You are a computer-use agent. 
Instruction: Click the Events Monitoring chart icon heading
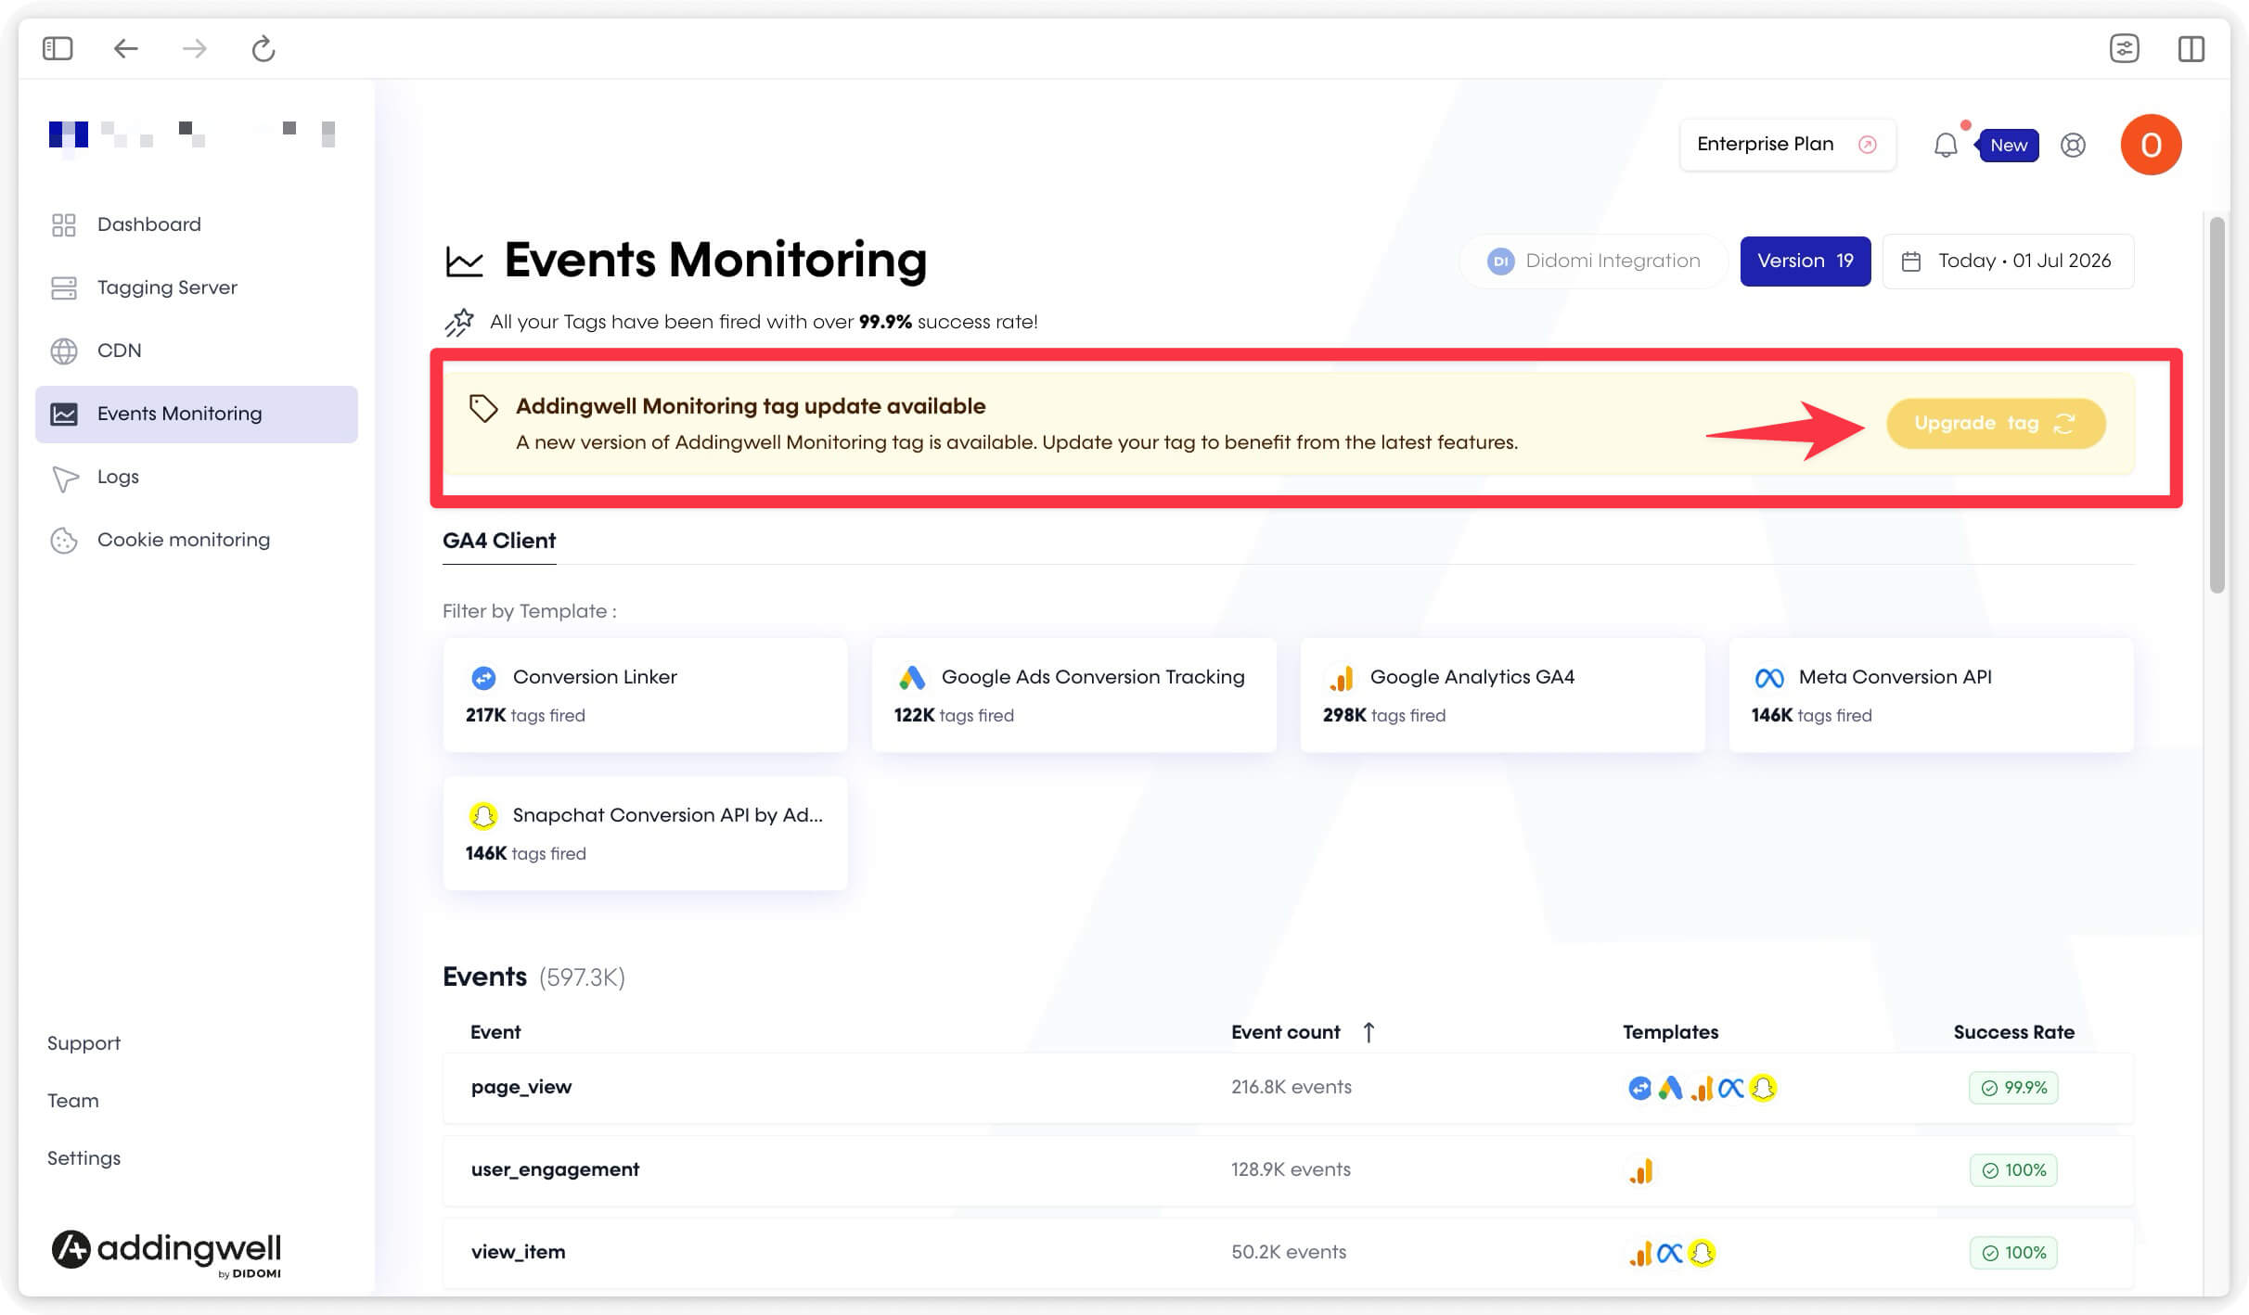point(464,262)
